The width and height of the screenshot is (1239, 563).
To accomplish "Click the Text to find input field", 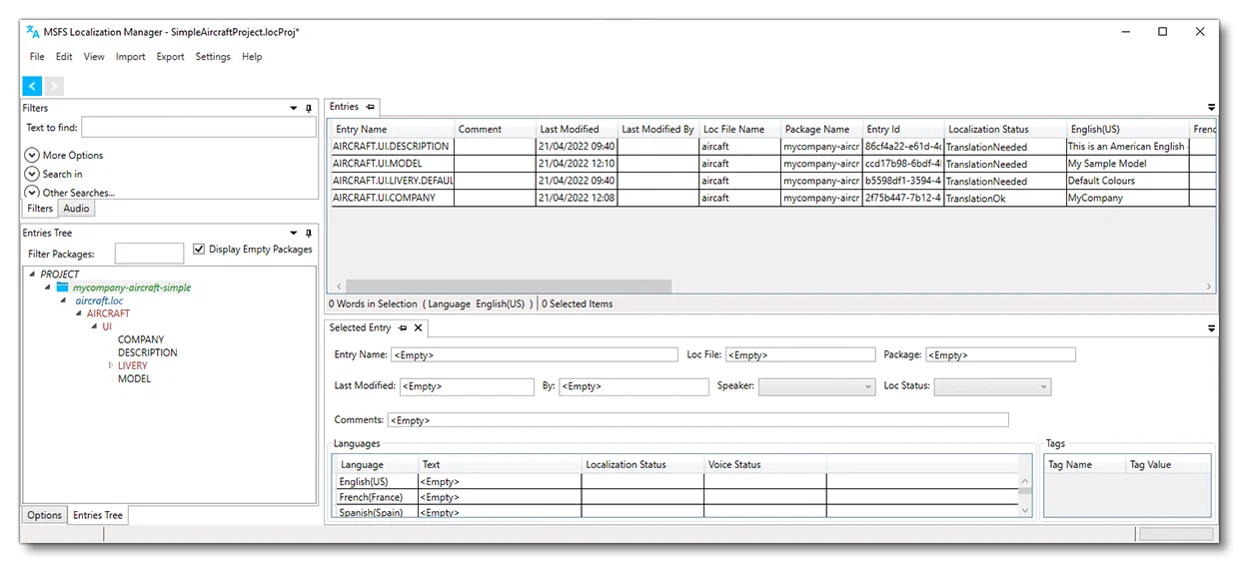I will click(199, 127).
